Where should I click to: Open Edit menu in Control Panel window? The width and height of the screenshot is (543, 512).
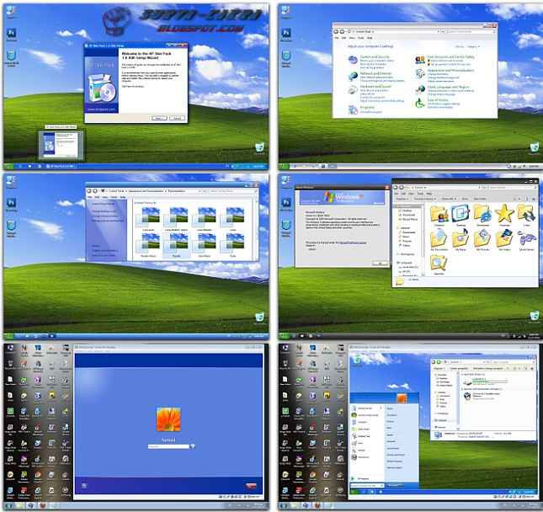[343, 37]
